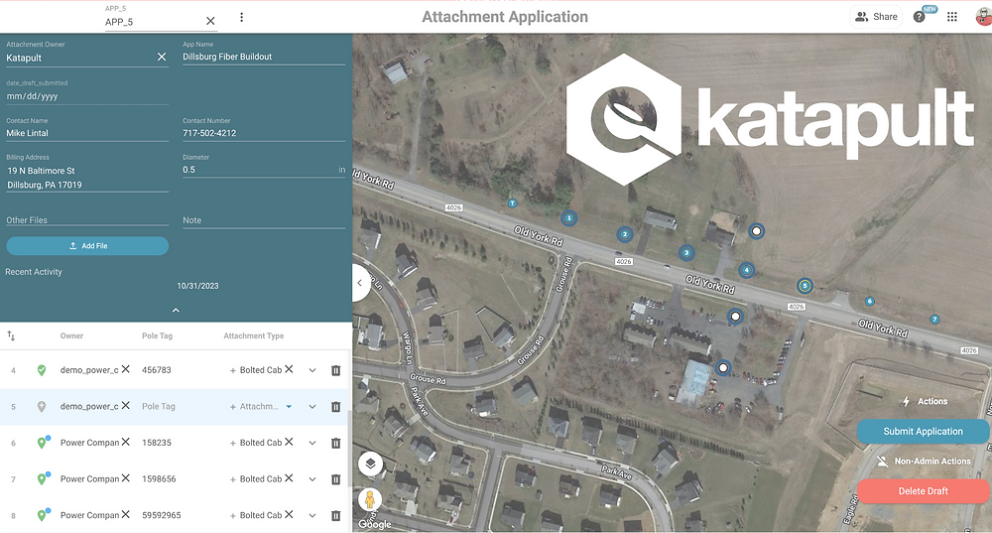Viewport: 992px width, 533px height.
Task: Click the Add File button
Action: pos(87,245)
